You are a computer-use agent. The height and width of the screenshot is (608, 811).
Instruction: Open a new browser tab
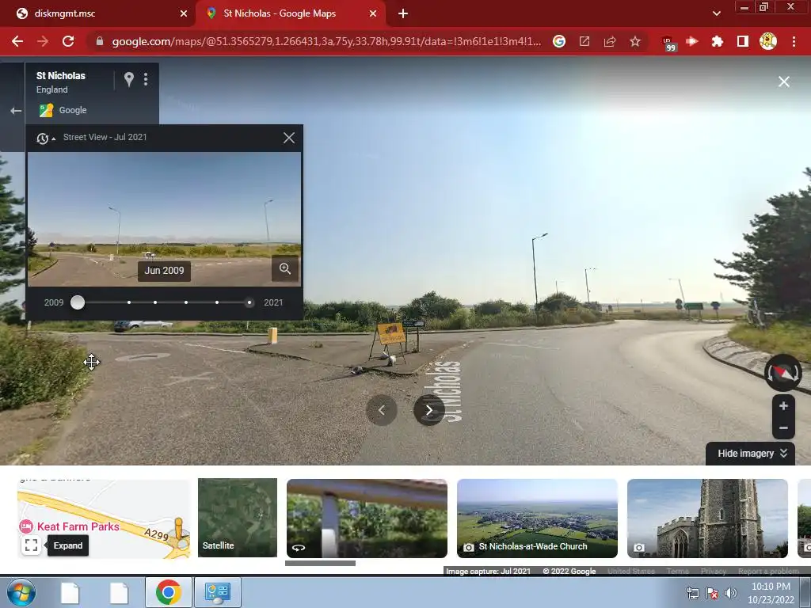tap(403, 13)
